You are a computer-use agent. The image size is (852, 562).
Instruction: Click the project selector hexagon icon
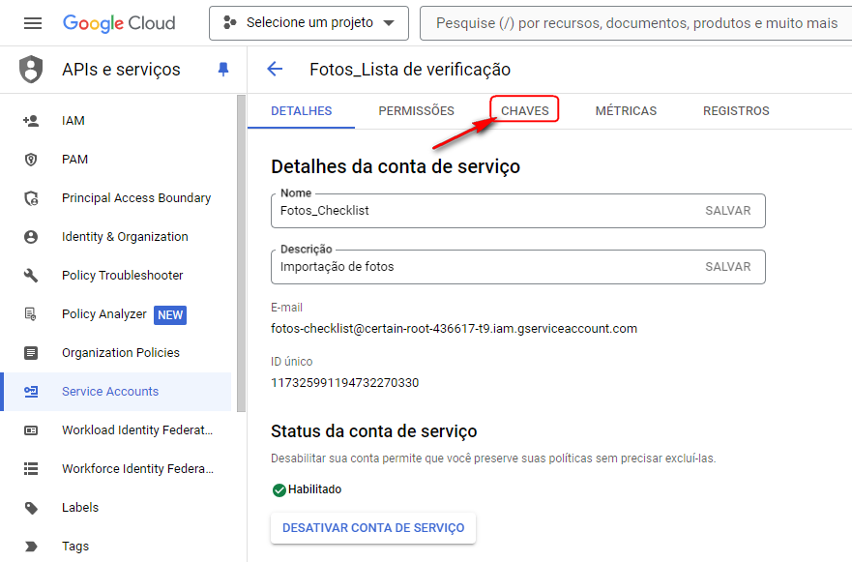(x=230, y=23)
